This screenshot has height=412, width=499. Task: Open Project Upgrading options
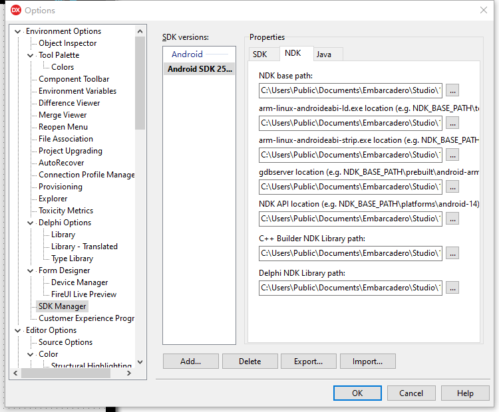(71, 151)
